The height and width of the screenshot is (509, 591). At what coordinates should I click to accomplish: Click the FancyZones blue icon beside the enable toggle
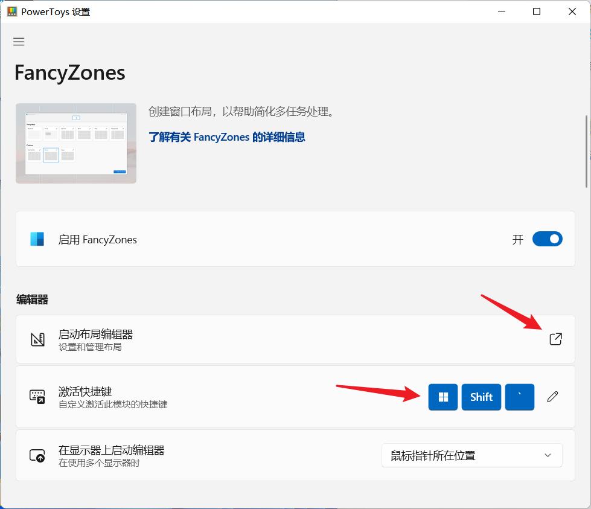(36, 239)
